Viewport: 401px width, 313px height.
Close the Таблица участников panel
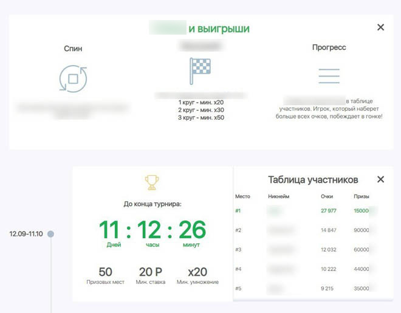click(x=380, y=179)
